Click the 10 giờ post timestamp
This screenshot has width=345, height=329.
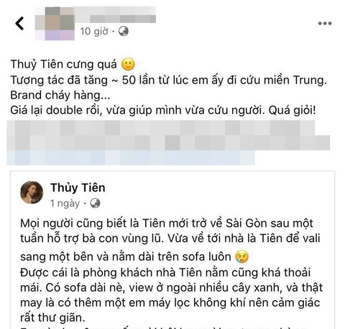pyautogui.click(x=94, y=32)
